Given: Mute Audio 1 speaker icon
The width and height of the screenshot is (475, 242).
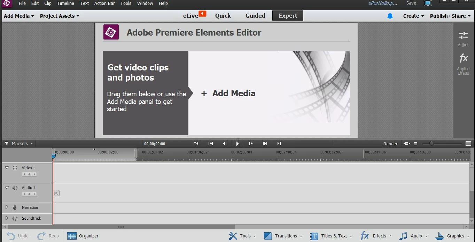Looking at the screenshot, I should coord(15,188).
